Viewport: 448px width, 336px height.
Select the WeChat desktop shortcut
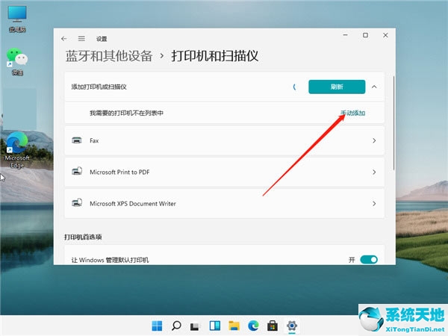[x=17, y=62]
